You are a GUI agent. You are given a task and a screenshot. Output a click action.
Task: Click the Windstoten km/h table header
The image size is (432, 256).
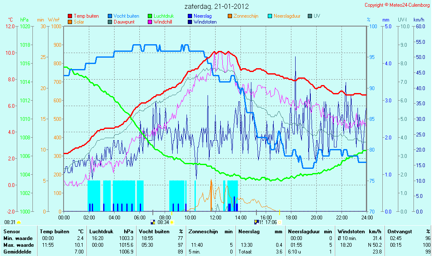pyautogui.click(x=359, y=232)
